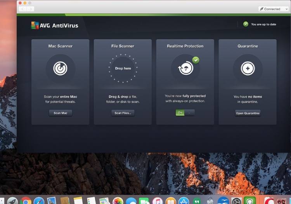Open Launchpad from the dock
The width and height of the screenshot is (291, 204).
[13, 201]
